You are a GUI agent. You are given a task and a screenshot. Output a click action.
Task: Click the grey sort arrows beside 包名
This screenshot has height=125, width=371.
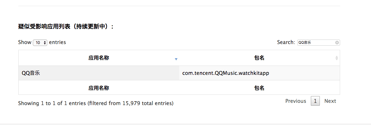(x=337, y=58)
